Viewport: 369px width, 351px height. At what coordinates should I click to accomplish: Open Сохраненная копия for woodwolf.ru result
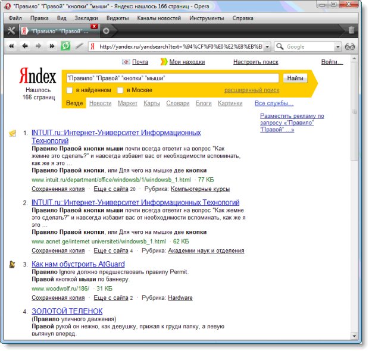click(58, 298)
